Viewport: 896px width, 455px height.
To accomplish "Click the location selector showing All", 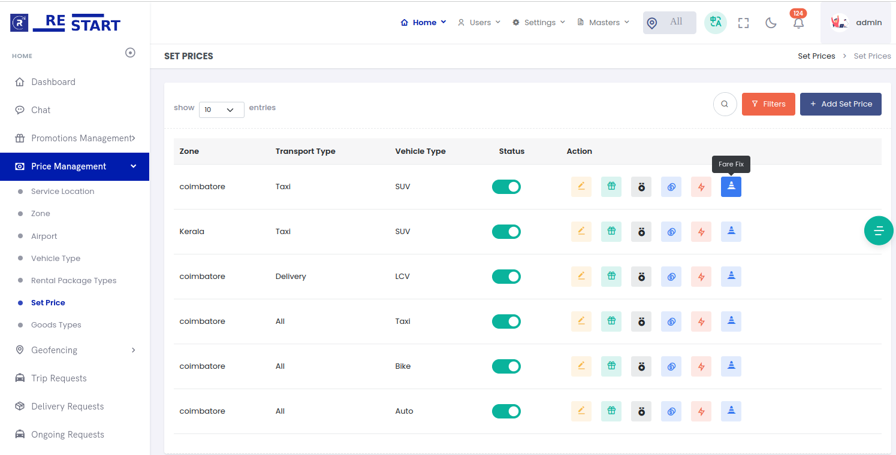I will pos(669,23).
